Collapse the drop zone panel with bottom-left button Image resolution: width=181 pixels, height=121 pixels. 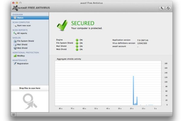(x=14, y=114)
